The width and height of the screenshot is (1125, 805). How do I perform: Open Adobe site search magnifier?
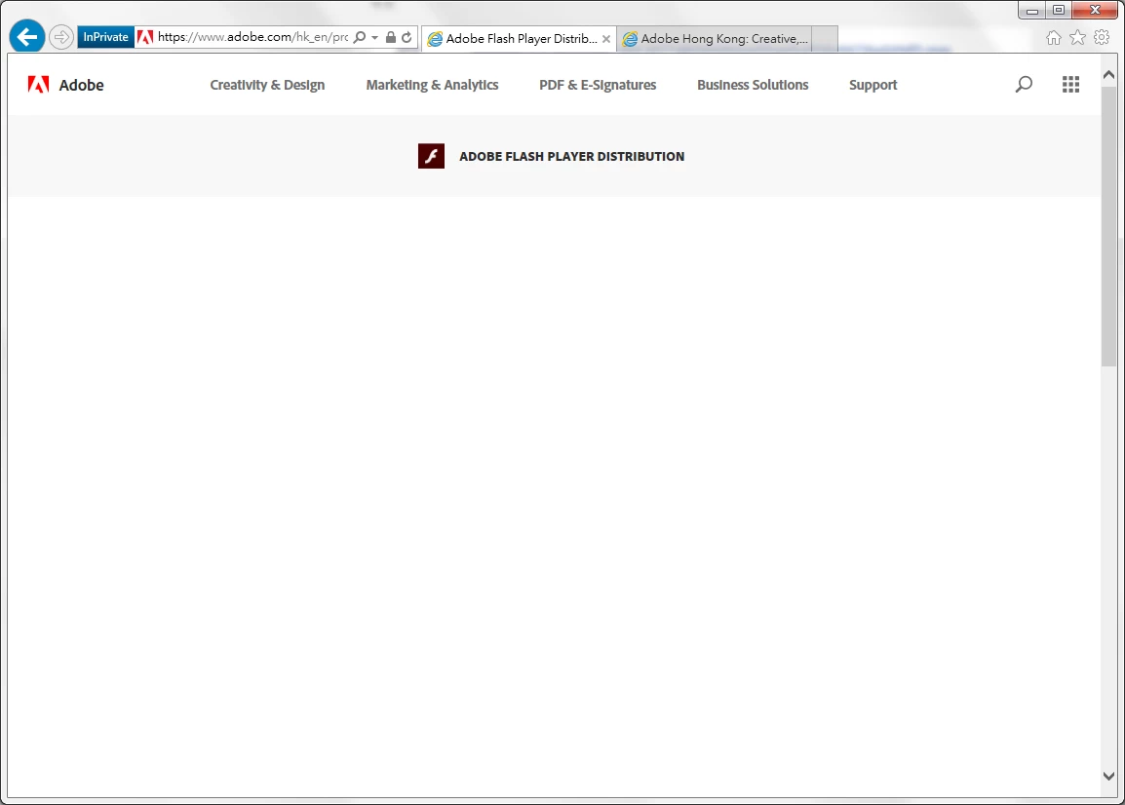point(1024,85)
